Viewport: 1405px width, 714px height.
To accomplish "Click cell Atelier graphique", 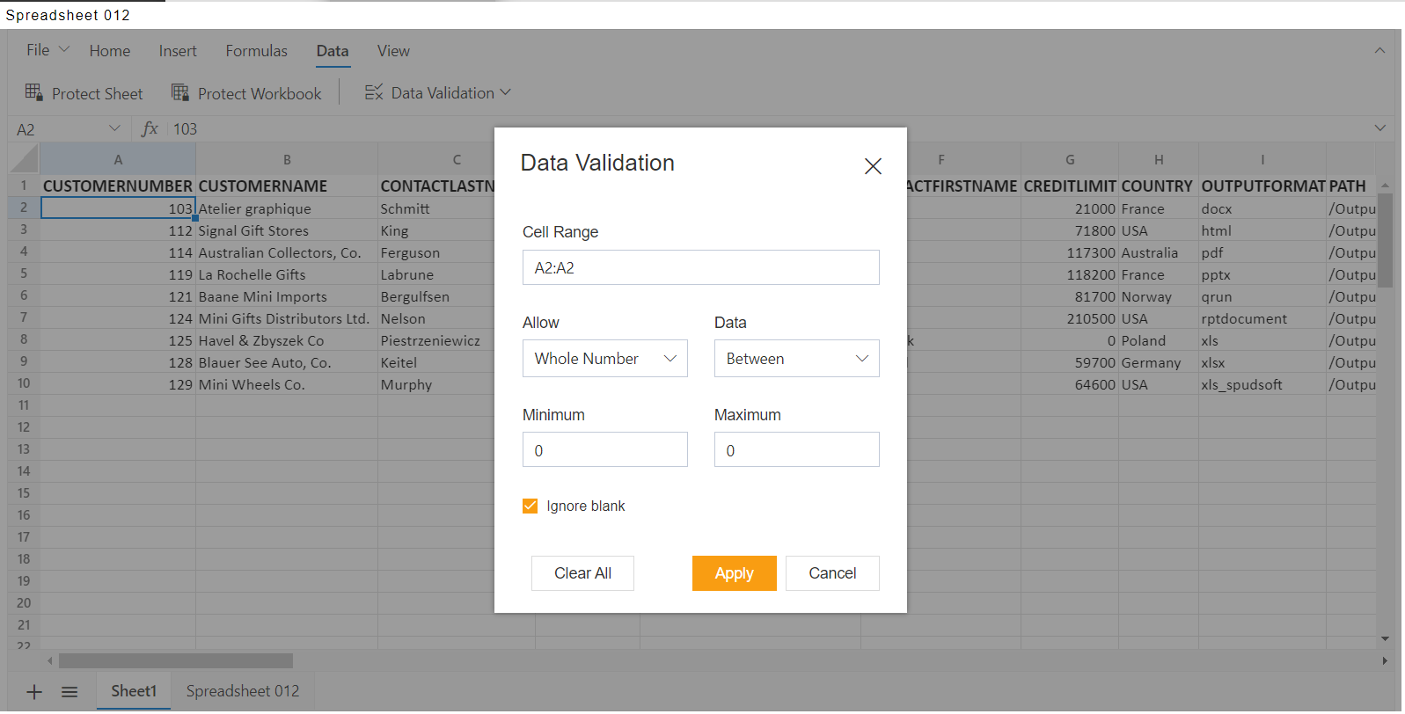I will 287,208.
